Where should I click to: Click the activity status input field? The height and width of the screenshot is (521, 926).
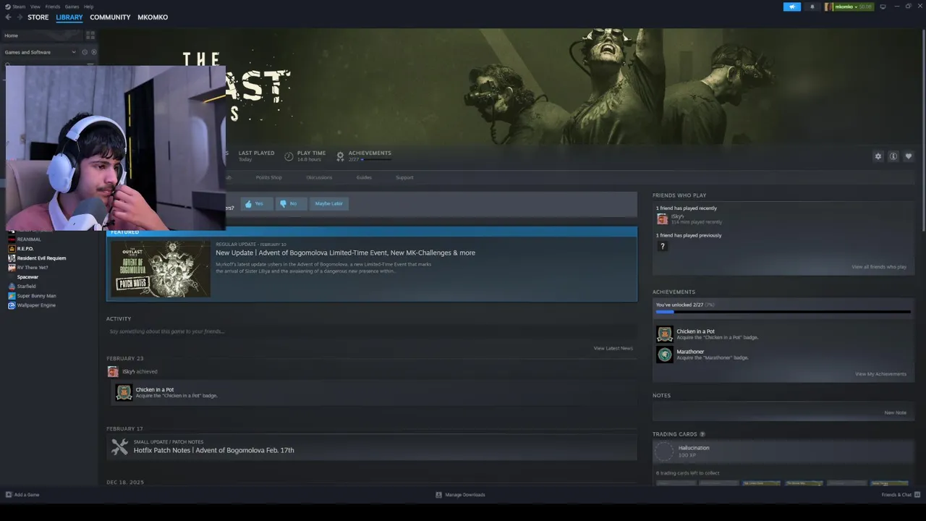click(x=371, y=331)
